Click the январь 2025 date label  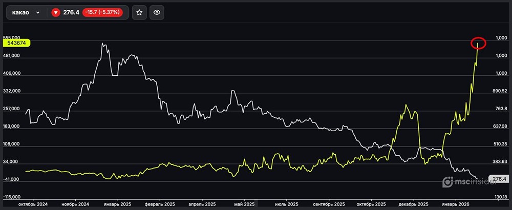(x=117, y=203)
